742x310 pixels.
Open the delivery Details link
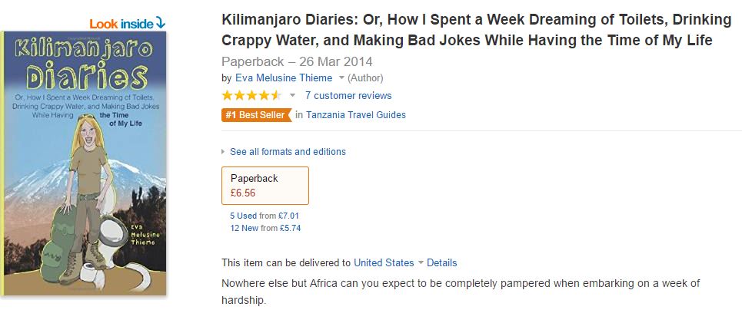[442, 263]
